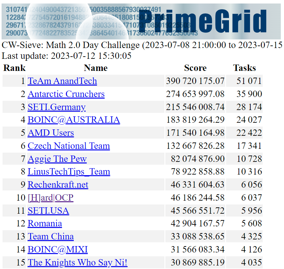Click the Aggie The Pew link
284x269 pixels.
pos(57,159)
